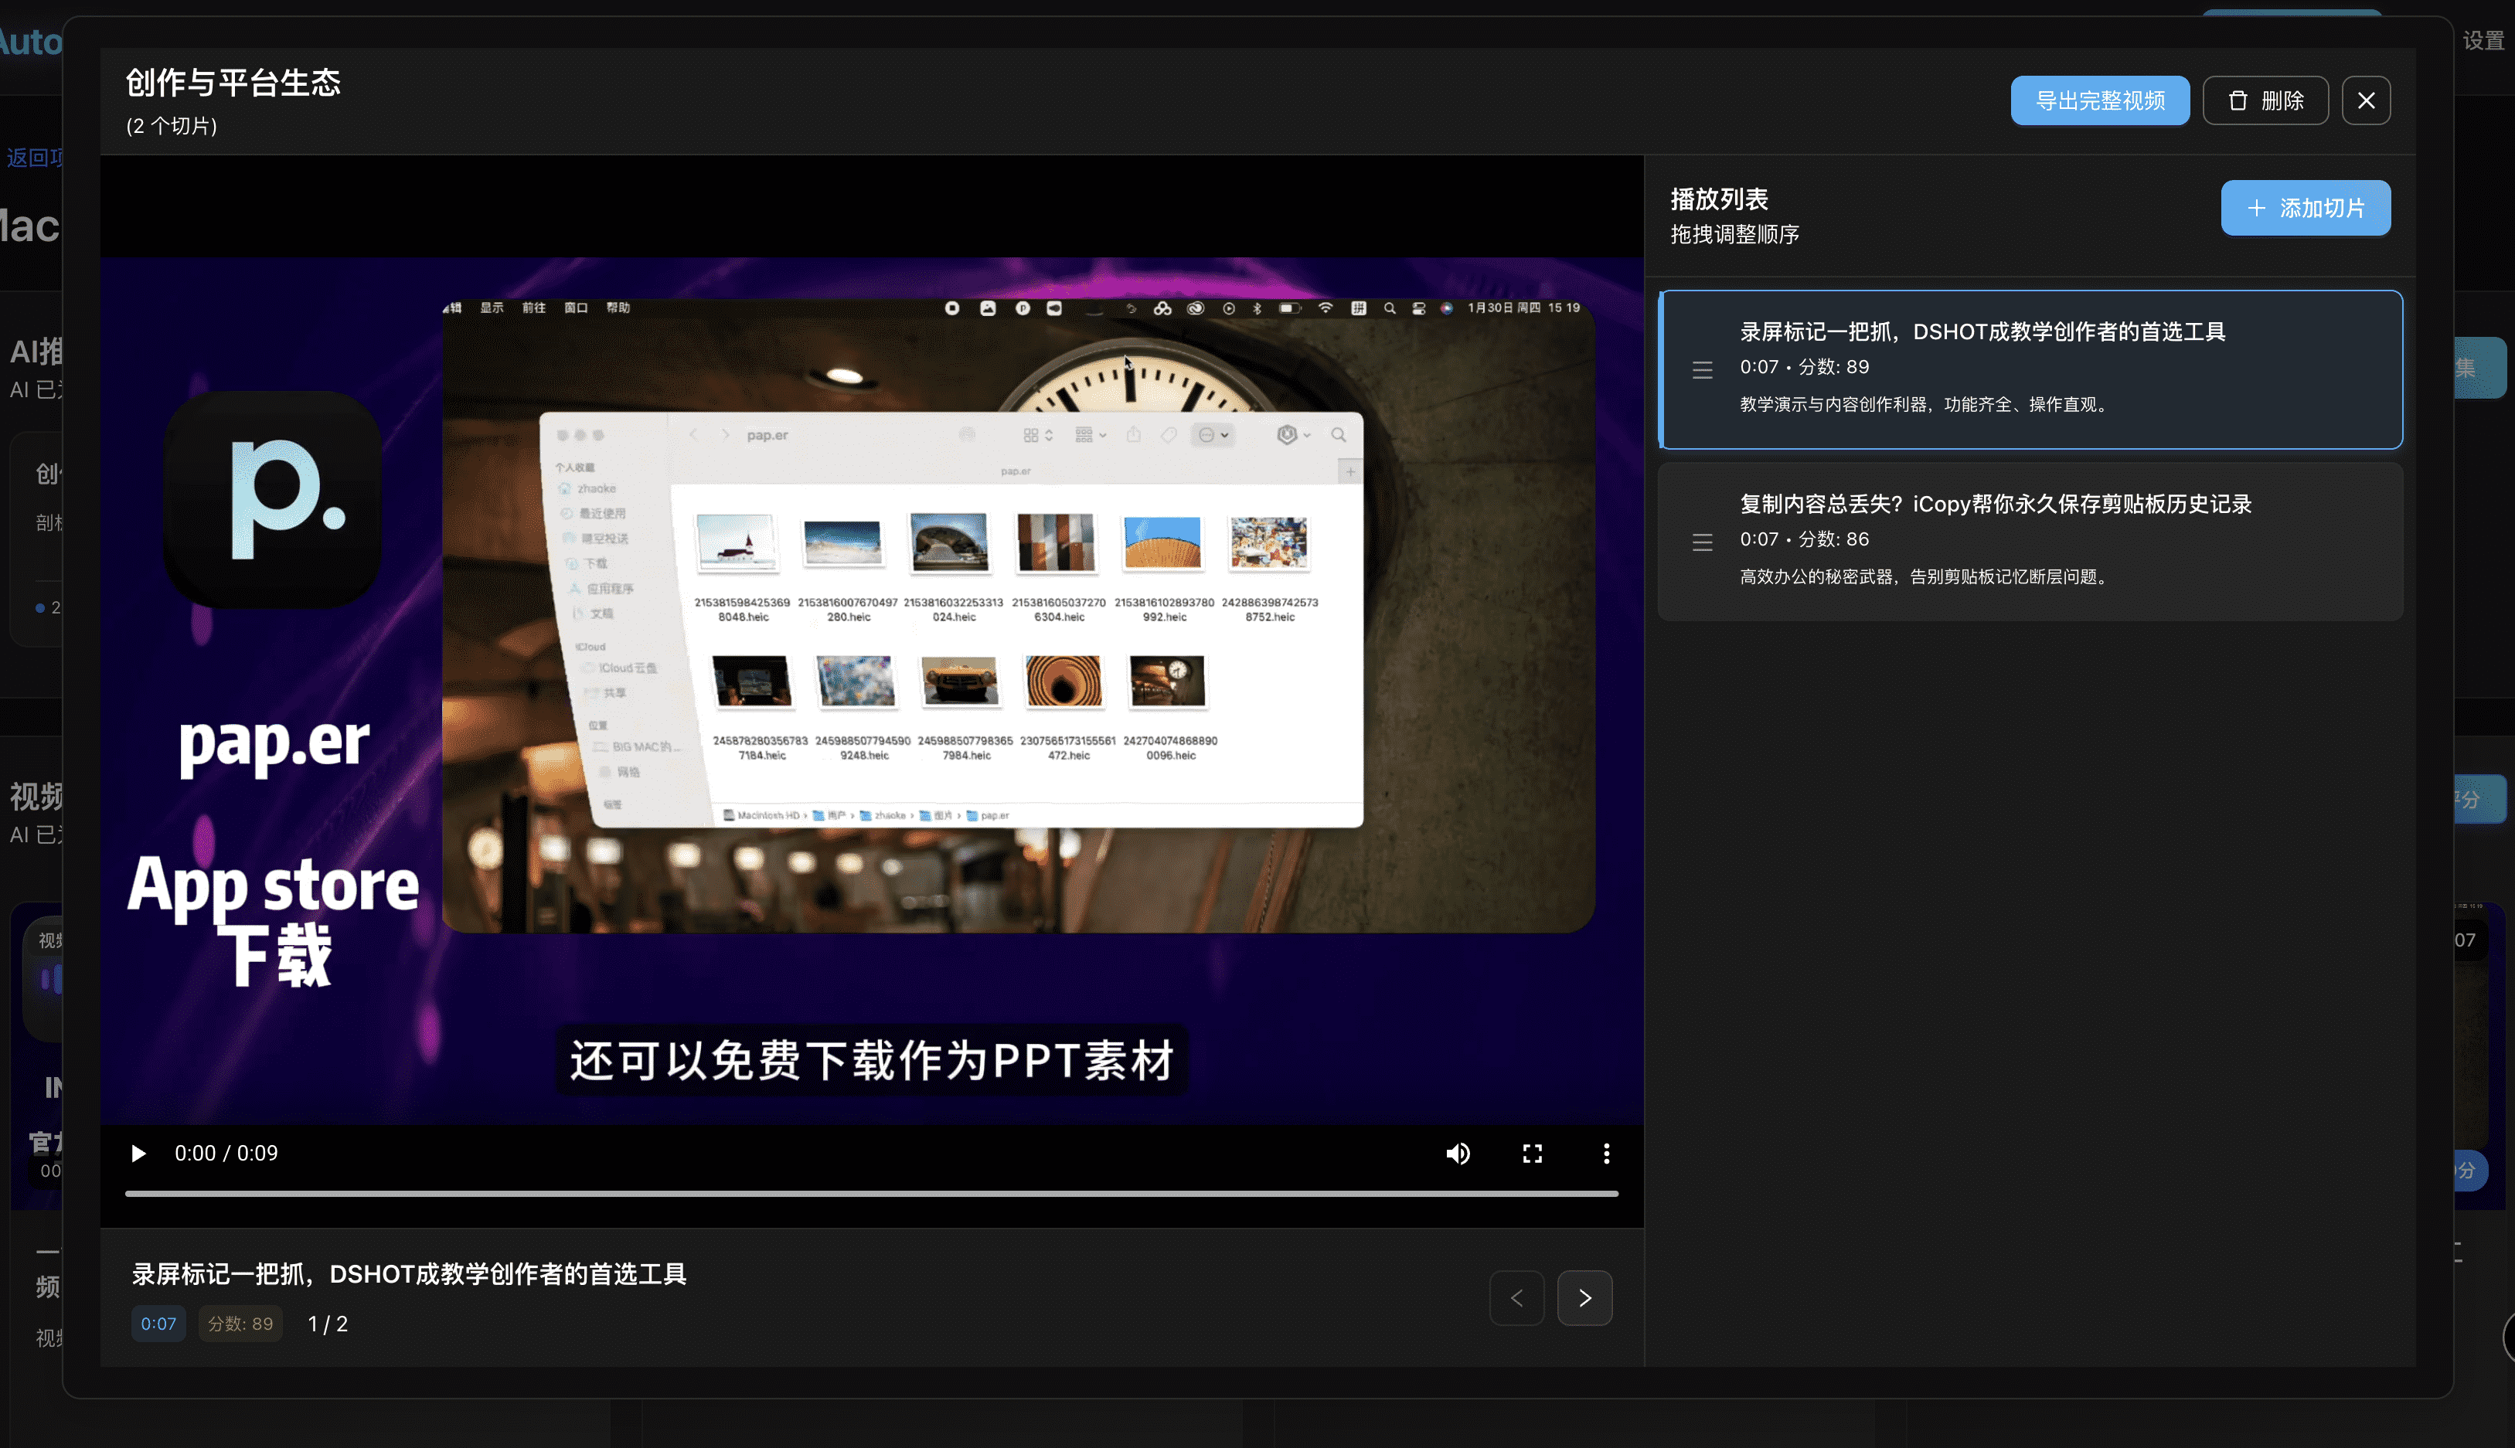Click the 0:07 duration badge

[x=158, y=1324]
